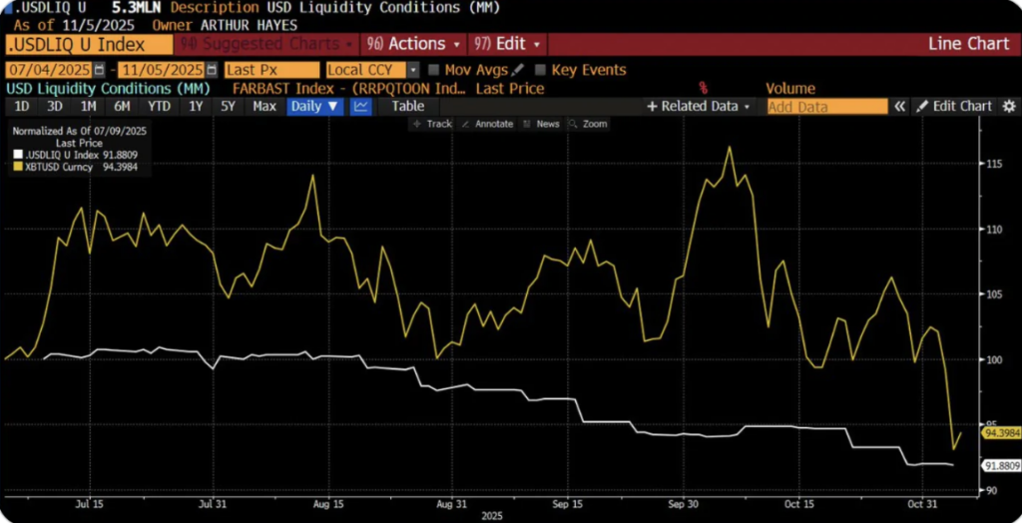Select the YTD time range tab
The image size is (1022, 523).
click(157, 106)
